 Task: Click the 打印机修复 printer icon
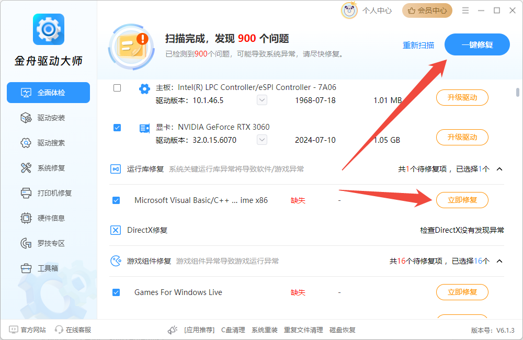click(x=26, y=193)
